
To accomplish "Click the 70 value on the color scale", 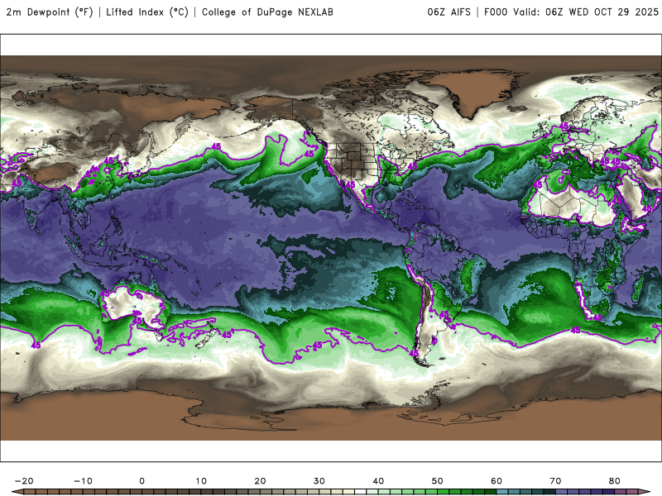I will [x=555, y=481].
